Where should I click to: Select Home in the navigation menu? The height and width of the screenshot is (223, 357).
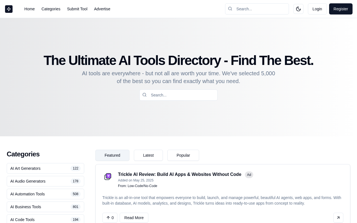coord(30,9)
